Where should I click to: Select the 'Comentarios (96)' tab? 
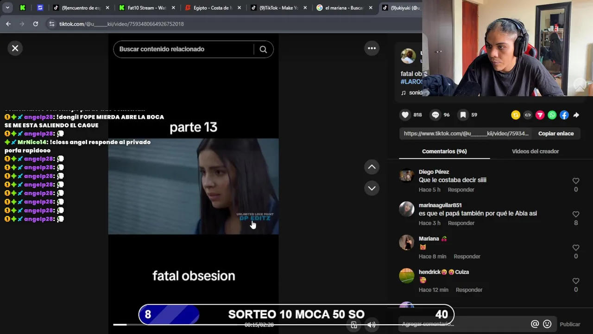(x=444, y=151)
